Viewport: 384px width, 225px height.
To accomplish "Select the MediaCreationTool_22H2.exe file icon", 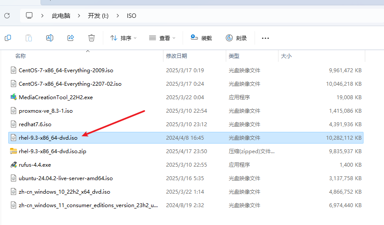I will coord(14,97).
